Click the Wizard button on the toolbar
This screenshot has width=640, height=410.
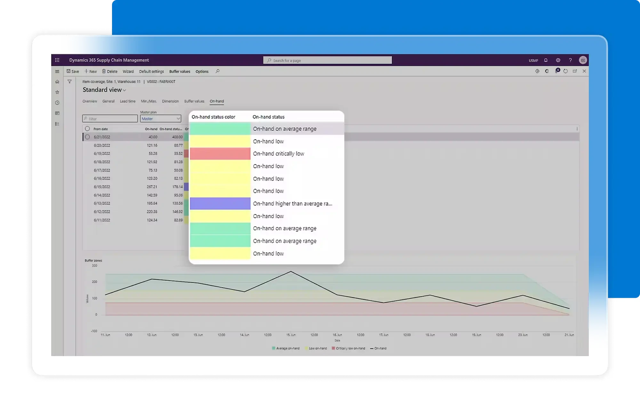(x=128, y=71)
